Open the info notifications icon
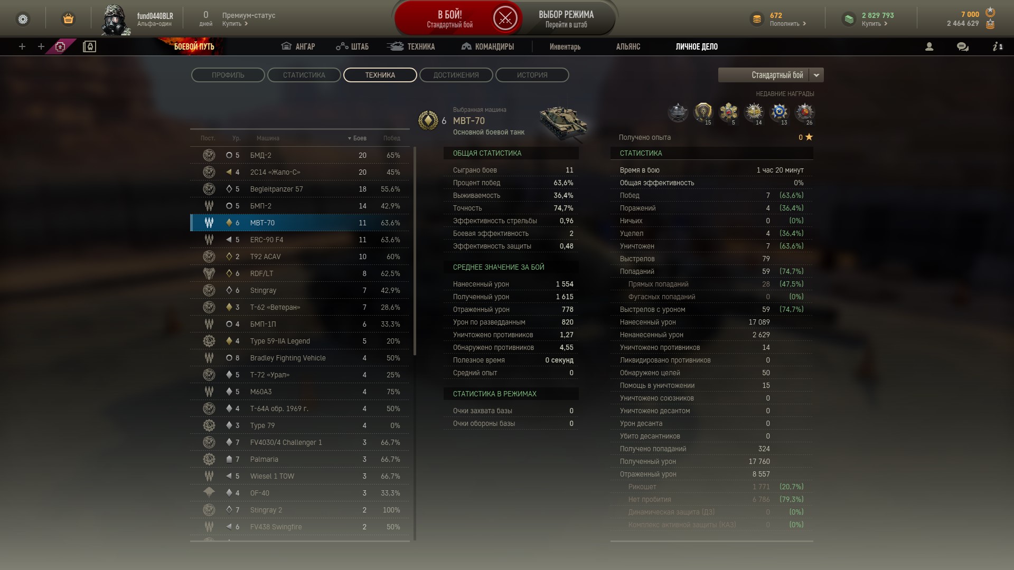Image resolution: width=1014 pixels, height=570 pixels. click(x=997, y=46)
